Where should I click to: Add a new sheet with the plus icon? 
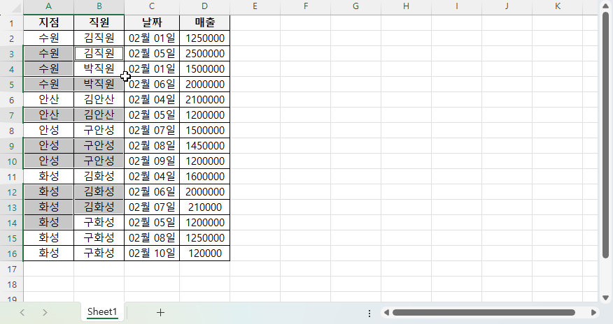160,312
